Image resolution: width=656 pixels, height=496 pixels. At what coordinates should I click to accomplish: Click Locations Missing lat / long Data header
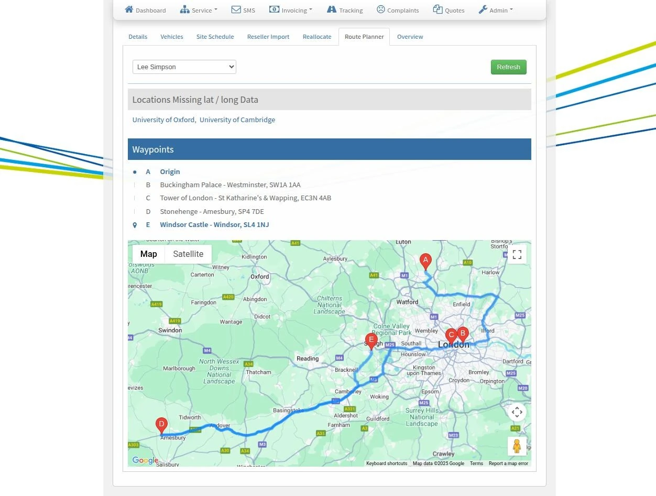[330, 100]
